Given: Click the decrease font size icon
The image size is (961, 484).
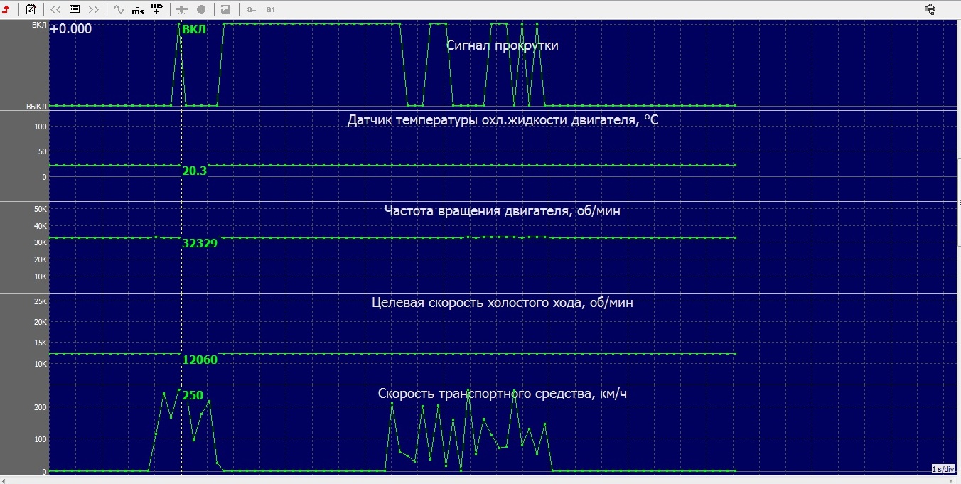Looking at the screenshot, I should pos(251,9).
